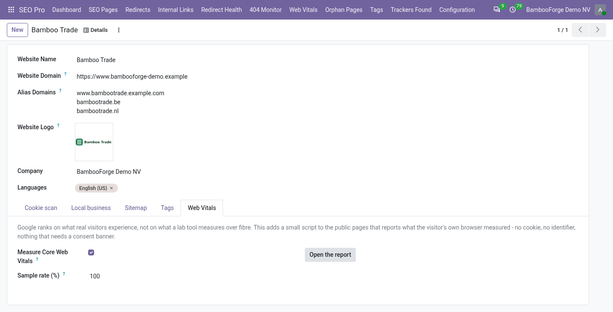
Task: Click the Bamboo Trade logo image
Action: click(x=94, y=142)
